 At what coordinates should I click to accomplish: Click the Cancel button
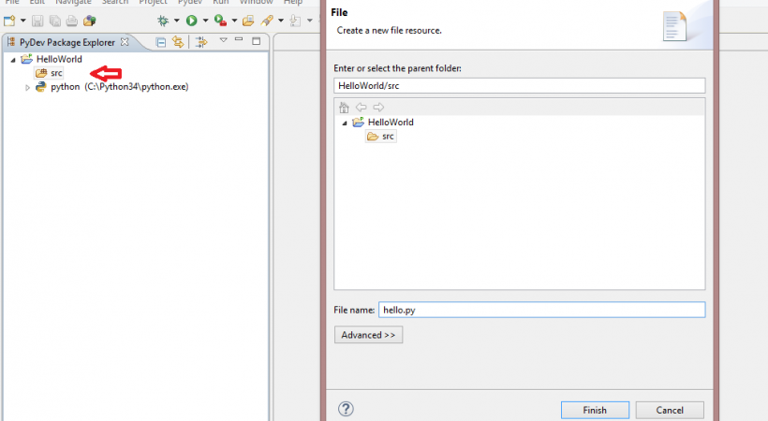click(x=669, y=410)
